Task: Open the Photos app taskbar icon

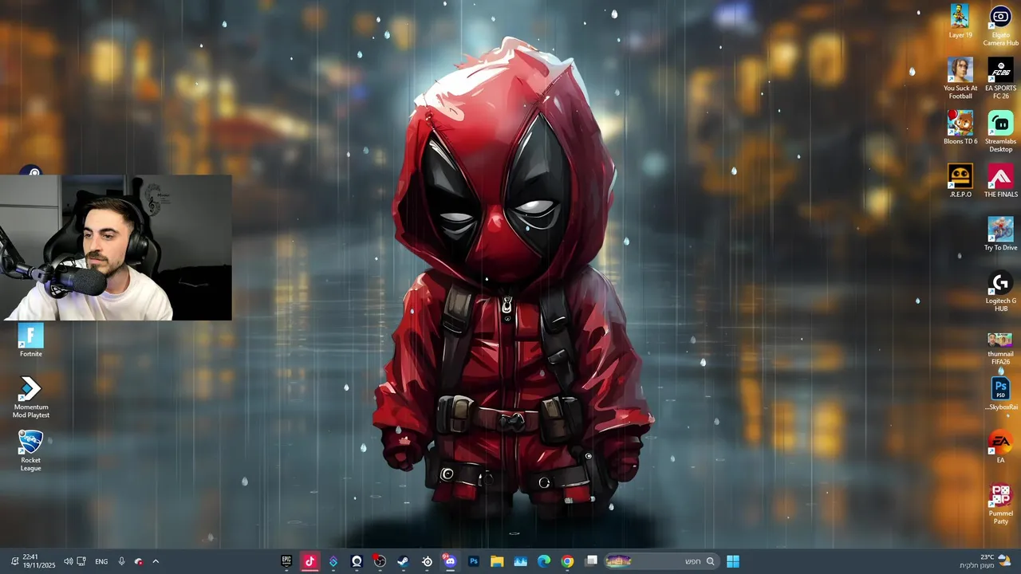Action: click(520, 561)
